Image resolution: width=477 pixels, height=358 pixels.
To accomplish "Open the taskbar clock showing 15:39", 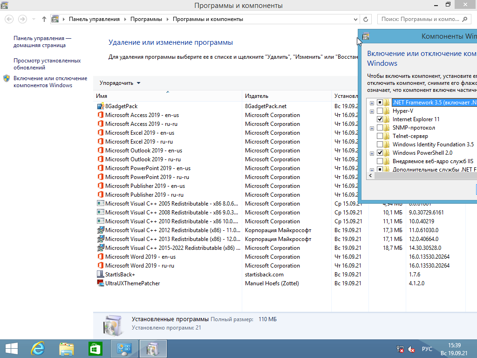I will [454, 349].
